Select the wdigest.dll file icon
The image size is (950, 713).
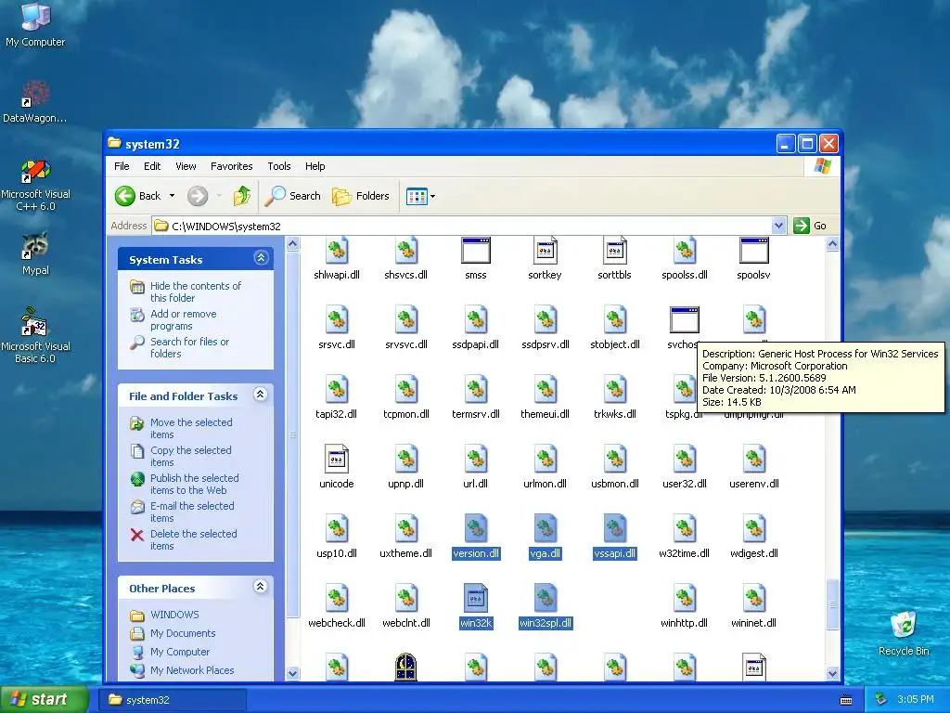753,528
